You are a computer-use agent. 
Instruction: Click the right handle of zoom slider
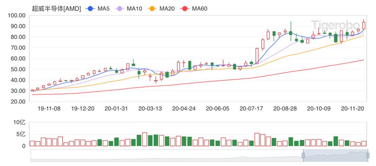[x=368, y=155]
